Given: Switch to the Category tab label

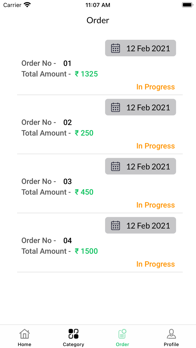Looking at the screenshot, I should (x=73, y=344).
